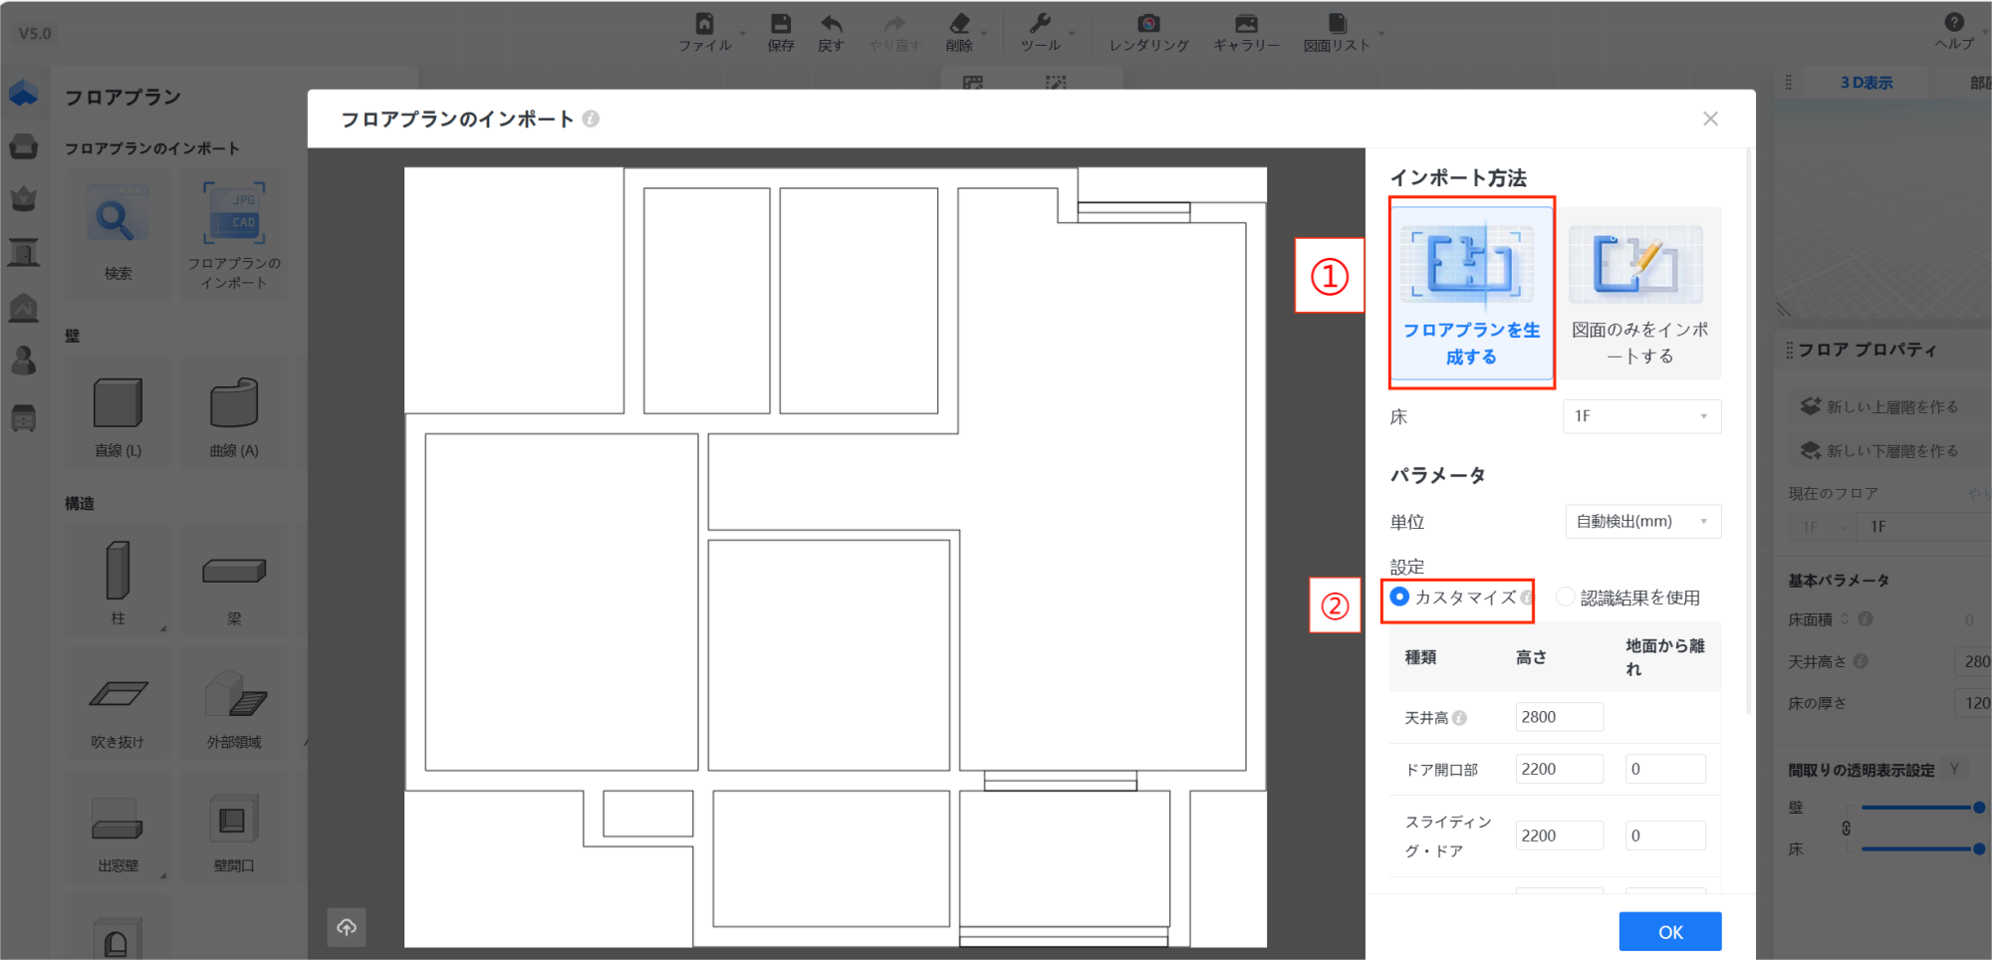This screenshot has height=960, width=1992.
Task: Select the 曲線 (A) wall tool
Action: click(234, 413)
